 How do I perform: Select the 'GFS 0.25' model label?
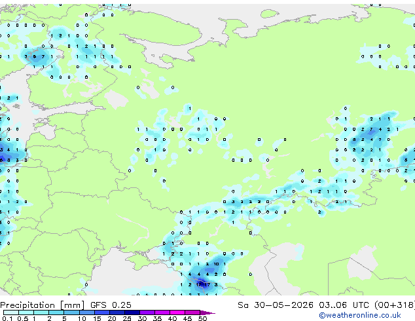(x=111, y=305)
